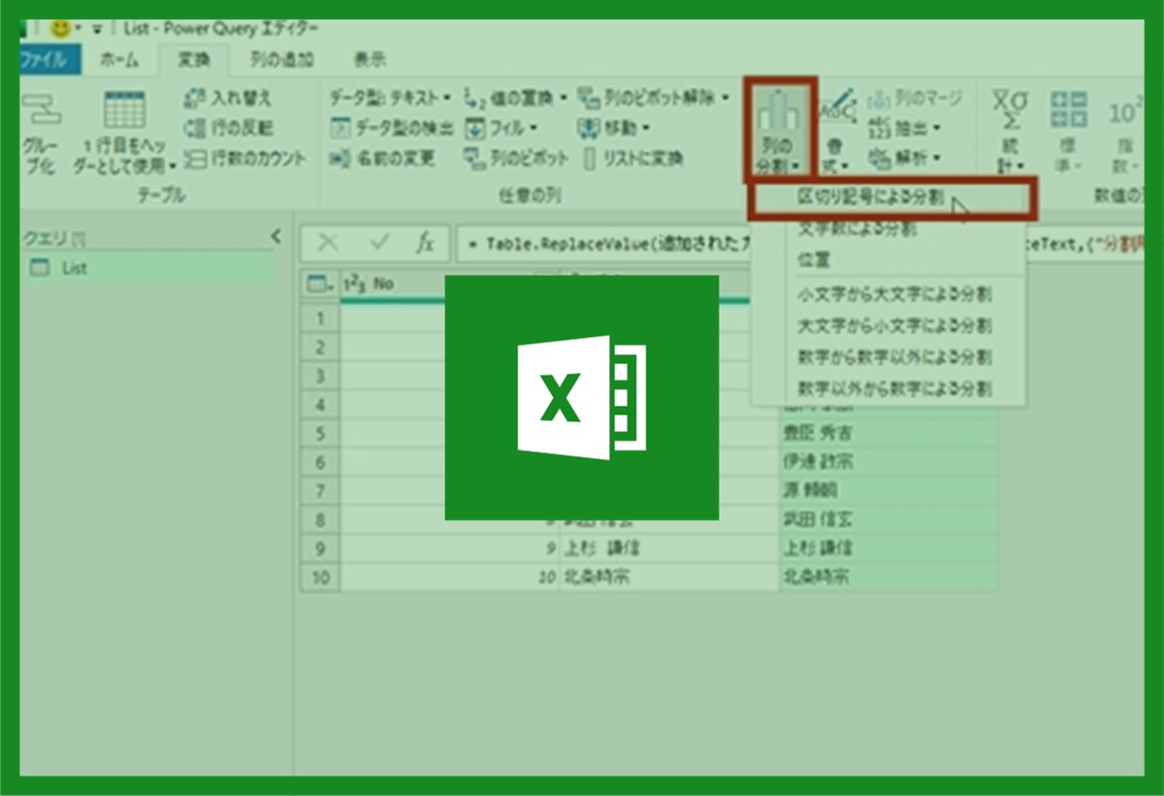
Task: Click the 行の反転 (Reverse Rows) icon
Action: [x=194, y=128]
